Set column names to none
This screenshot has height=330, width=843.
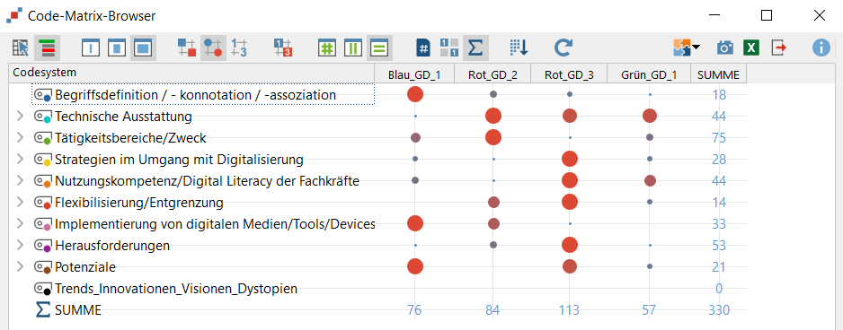click(x=91, y=48)
